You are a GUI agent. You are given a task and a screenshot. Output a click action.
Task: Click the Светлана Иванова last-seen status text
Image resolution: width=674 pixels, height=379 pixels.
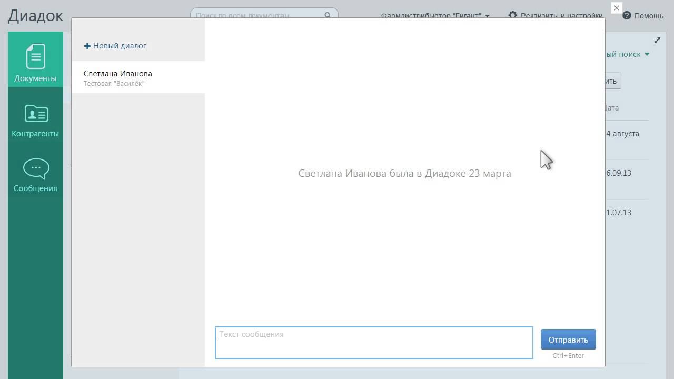pos(404,173)
